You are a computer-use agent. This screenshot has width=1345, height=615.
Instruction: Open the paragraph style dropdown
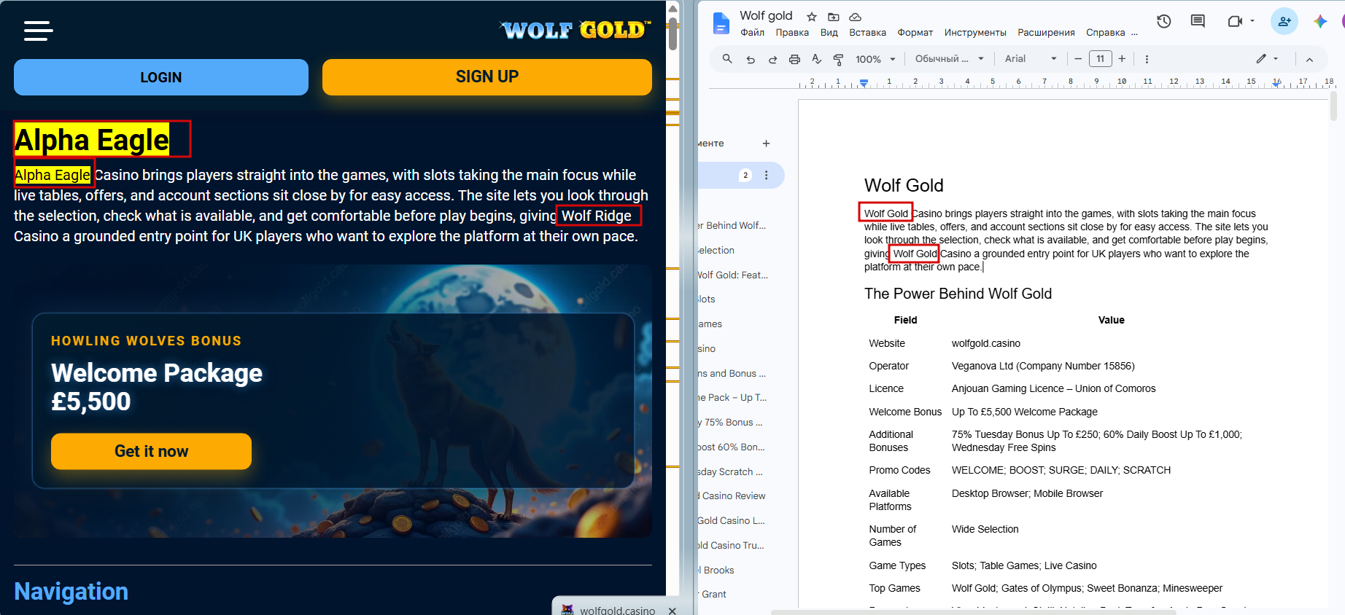pos(950,59)
